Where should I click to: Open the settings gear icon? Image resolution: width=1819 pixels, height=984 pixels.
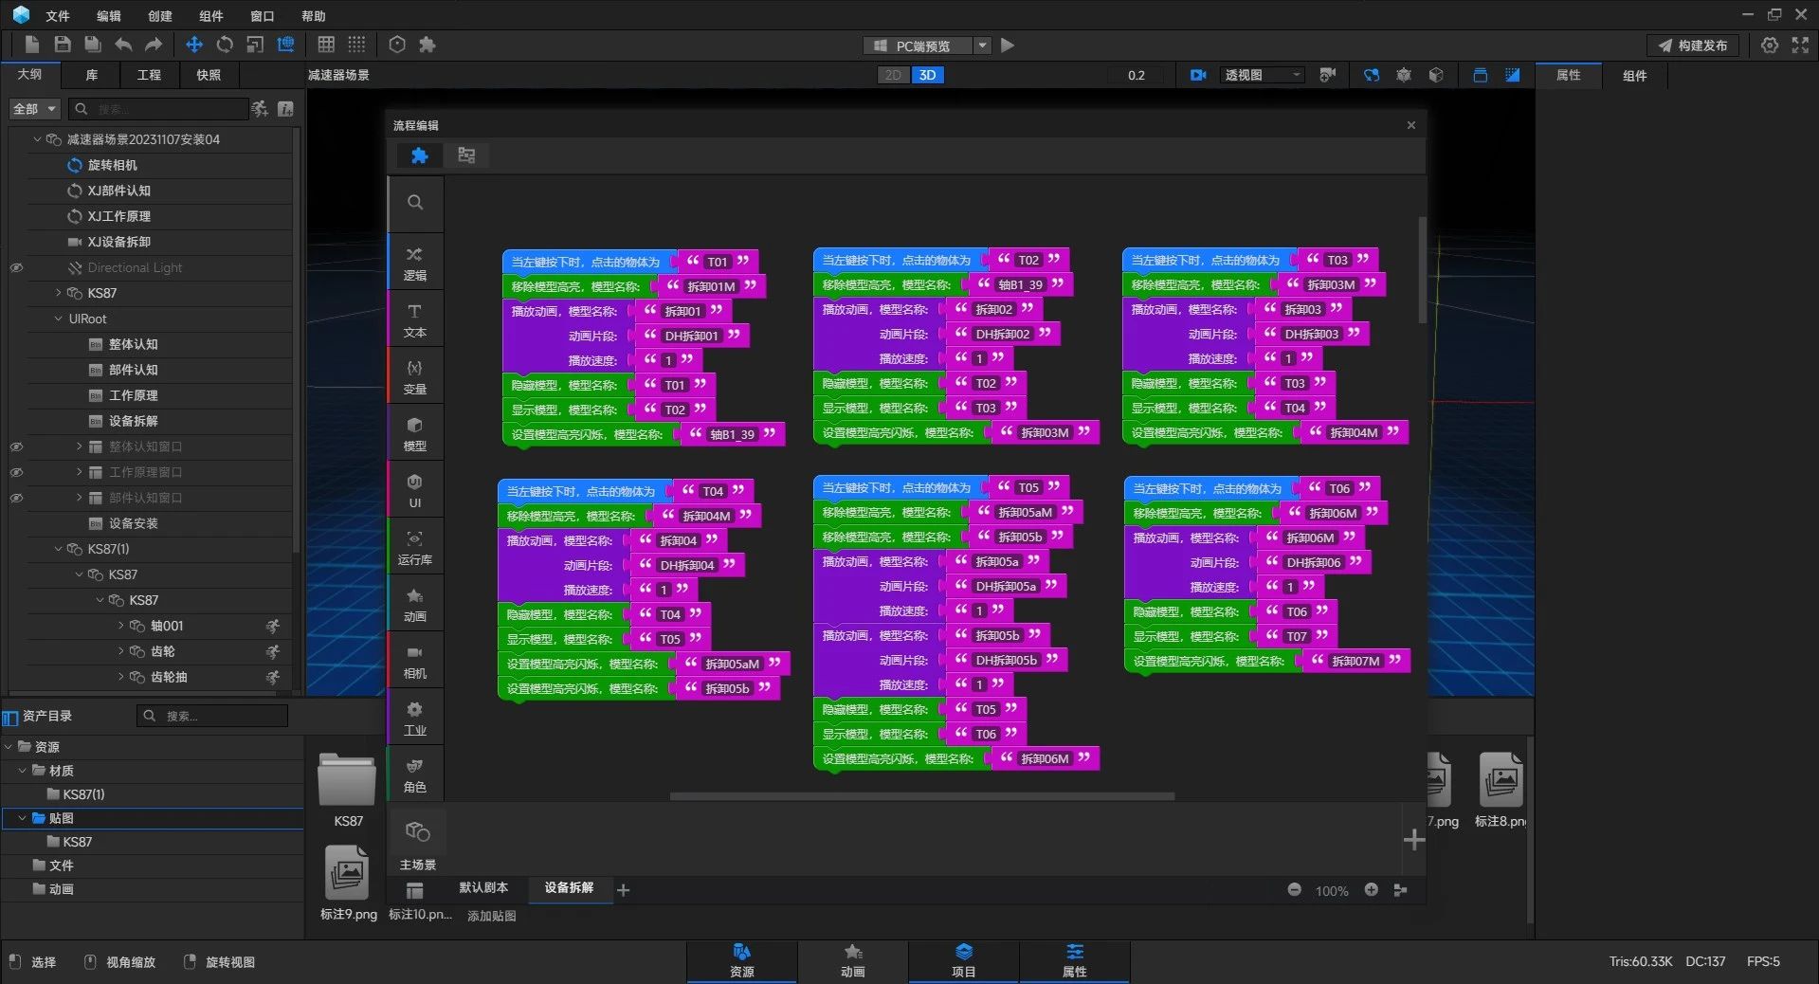click(x=1770, y=45)
